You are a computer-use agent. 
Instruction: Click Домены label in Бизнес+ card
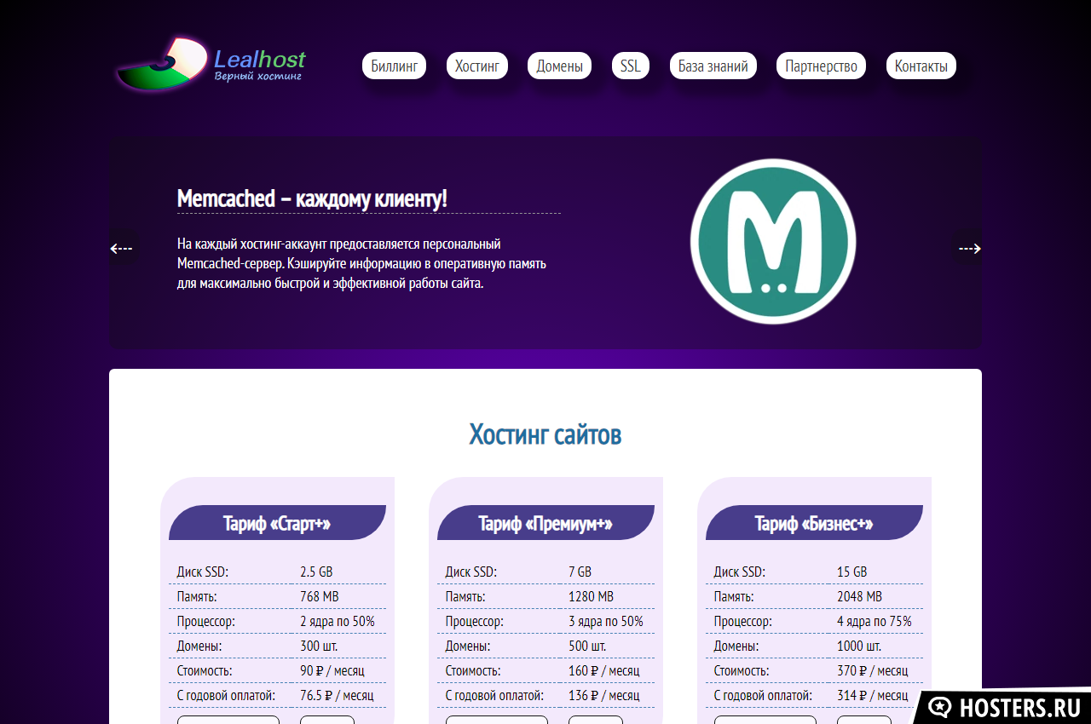[x=736, y=646]
